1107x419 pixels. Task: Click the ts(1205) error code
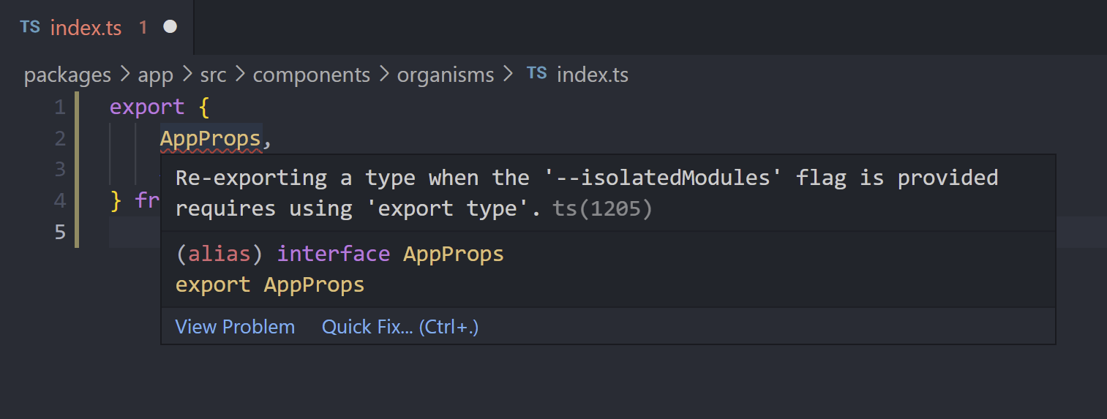click(x=602, y=209)
